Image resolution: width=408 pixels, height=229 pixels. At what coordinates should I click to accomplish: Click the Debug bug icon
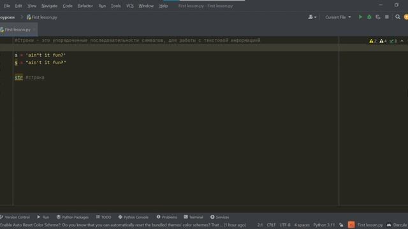369,17
